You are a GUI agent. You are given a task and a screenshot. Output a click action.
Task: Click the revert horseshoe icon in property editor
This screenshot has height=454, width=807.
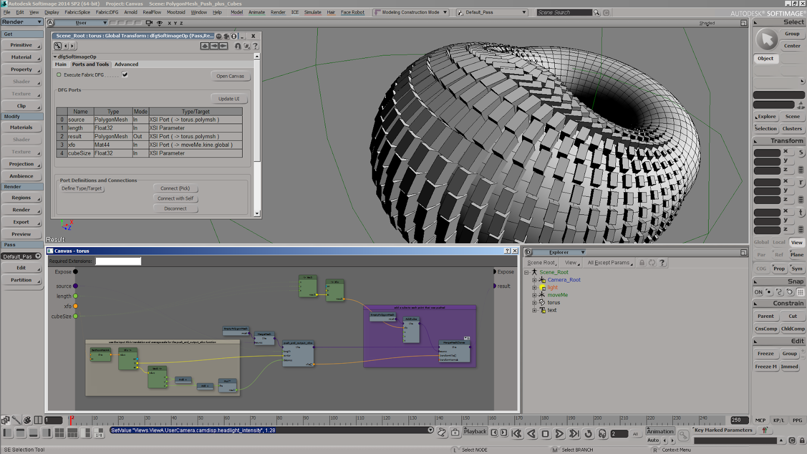(x=238, y=46)
